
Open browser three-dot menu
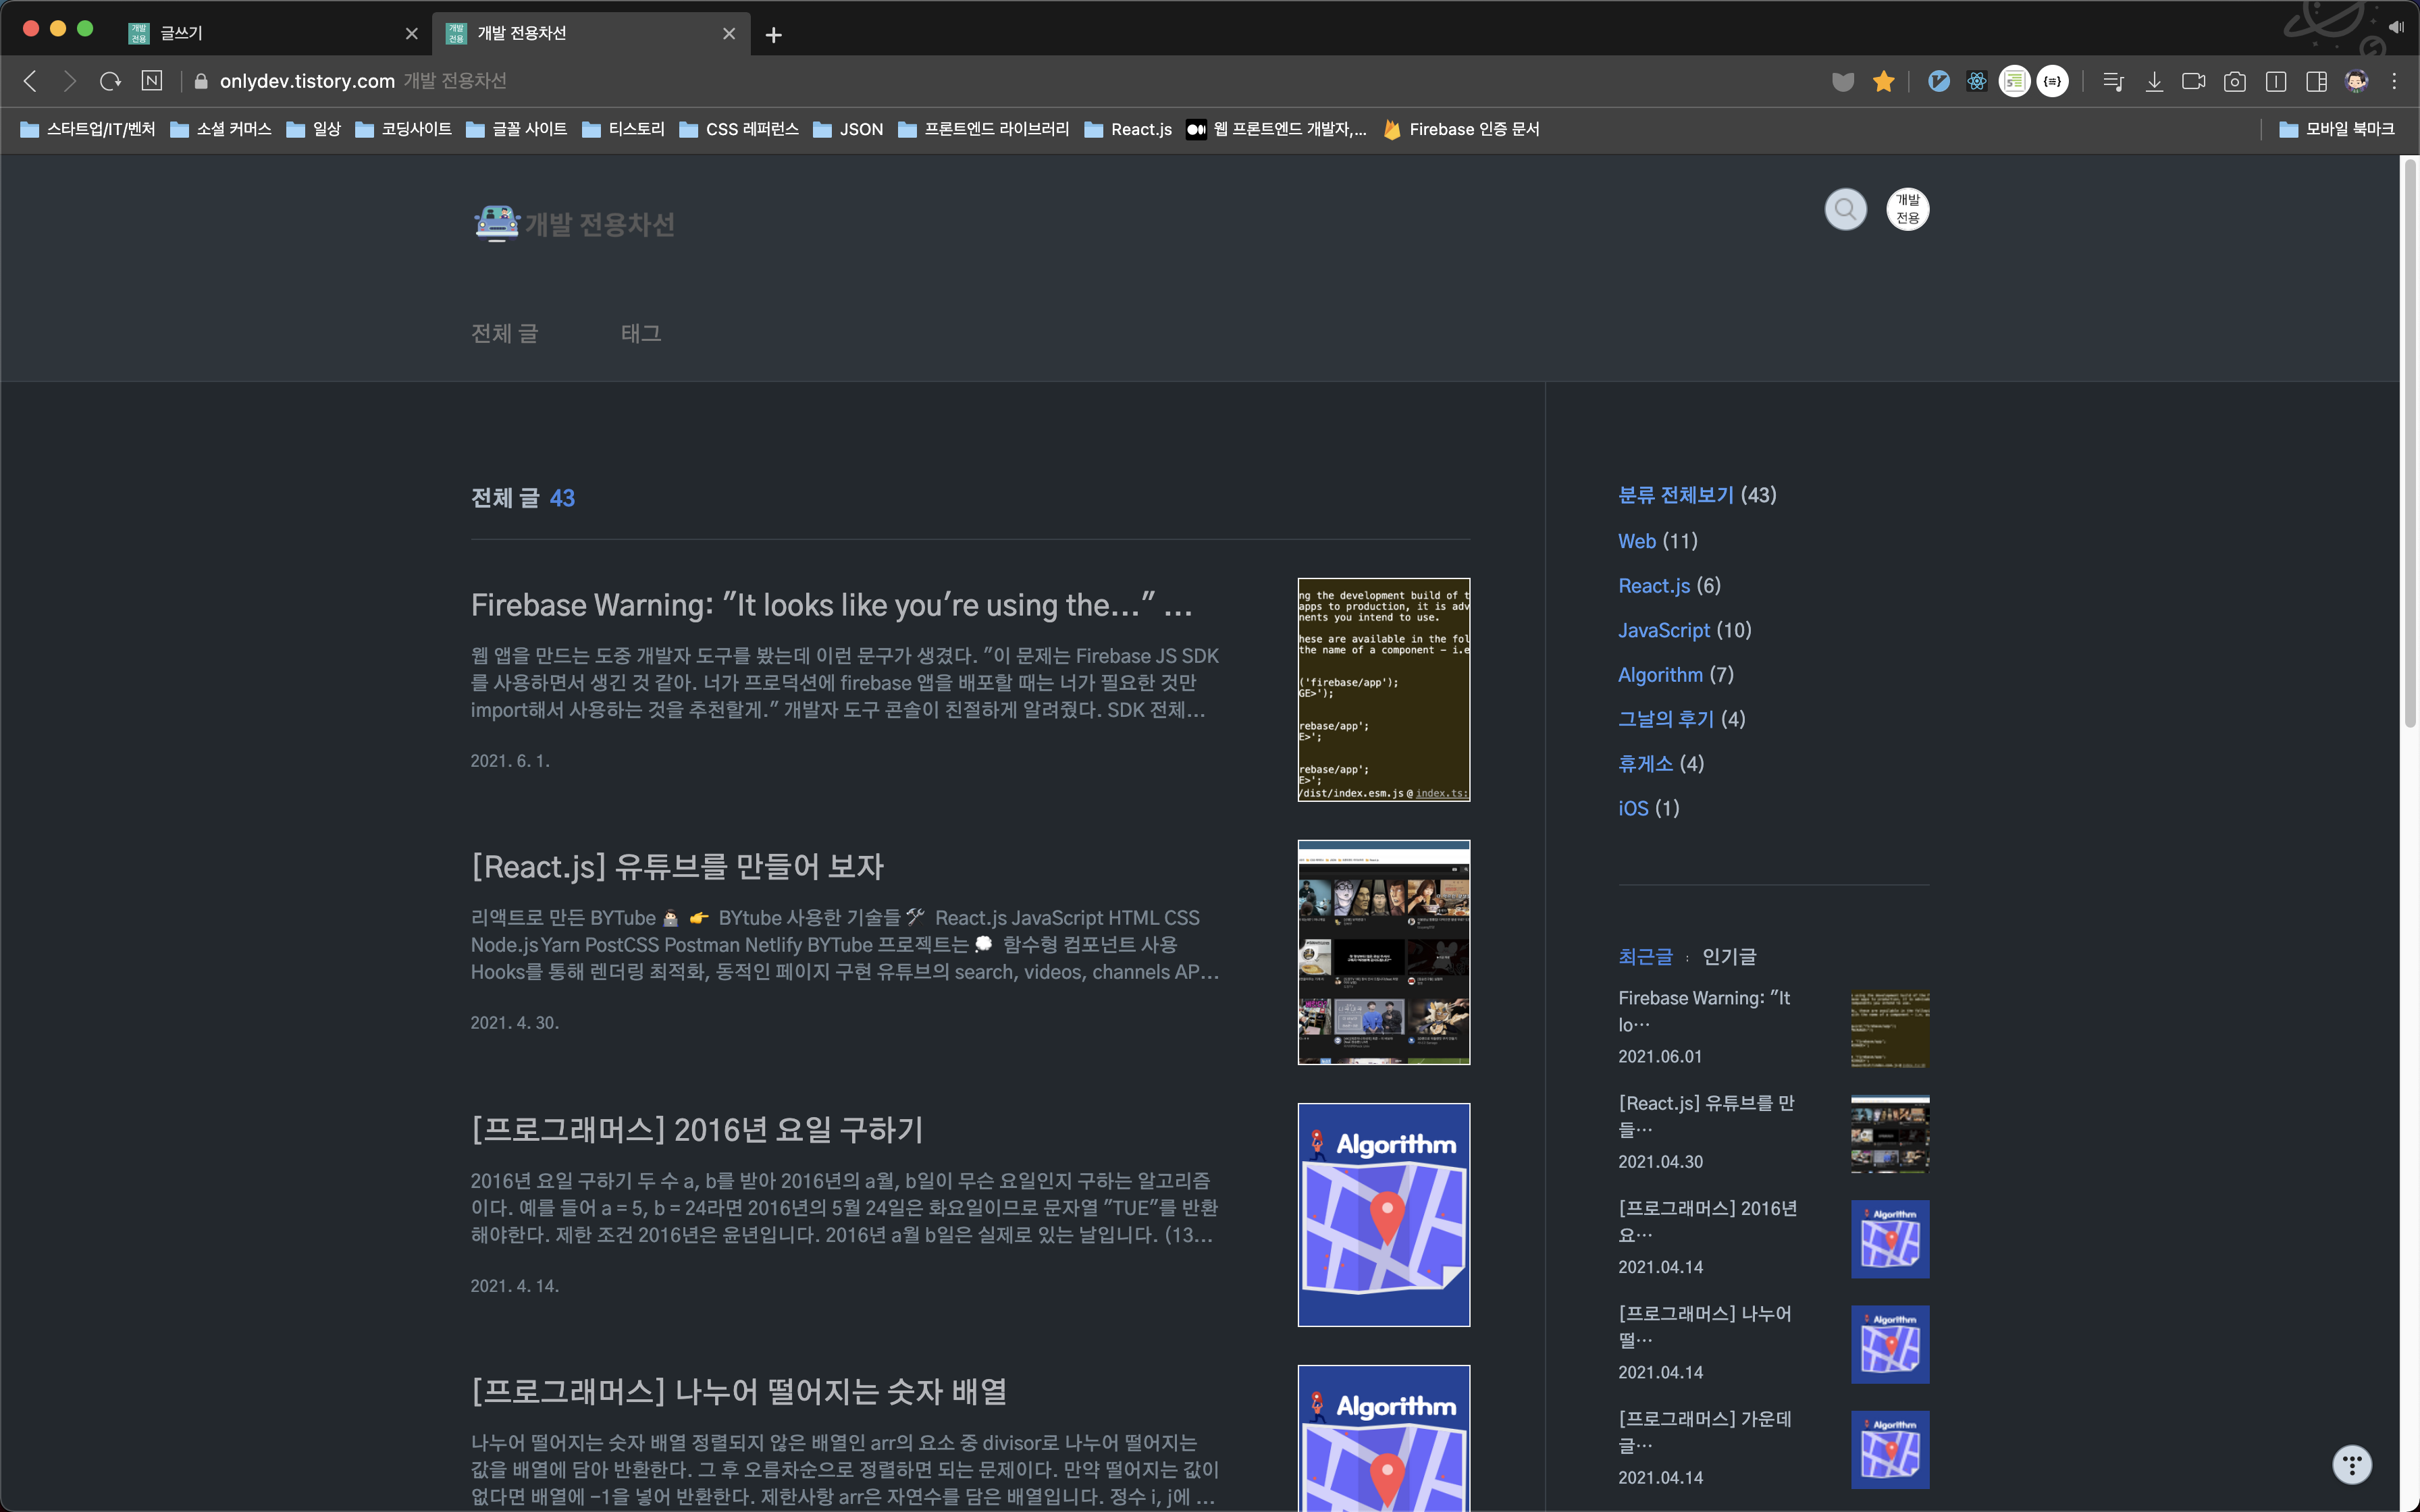pyautogui.click(x=2395, y=81)
